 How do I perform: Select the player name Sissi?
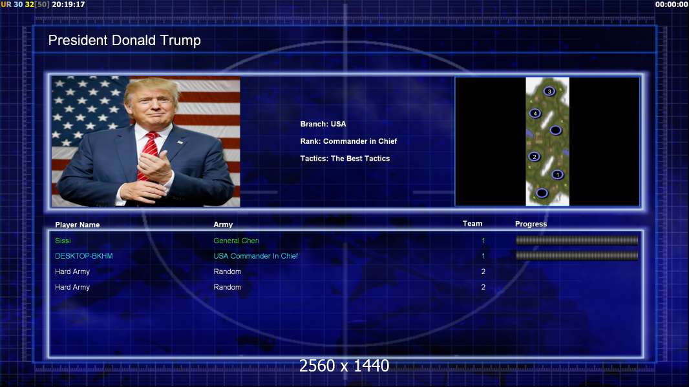63,241
